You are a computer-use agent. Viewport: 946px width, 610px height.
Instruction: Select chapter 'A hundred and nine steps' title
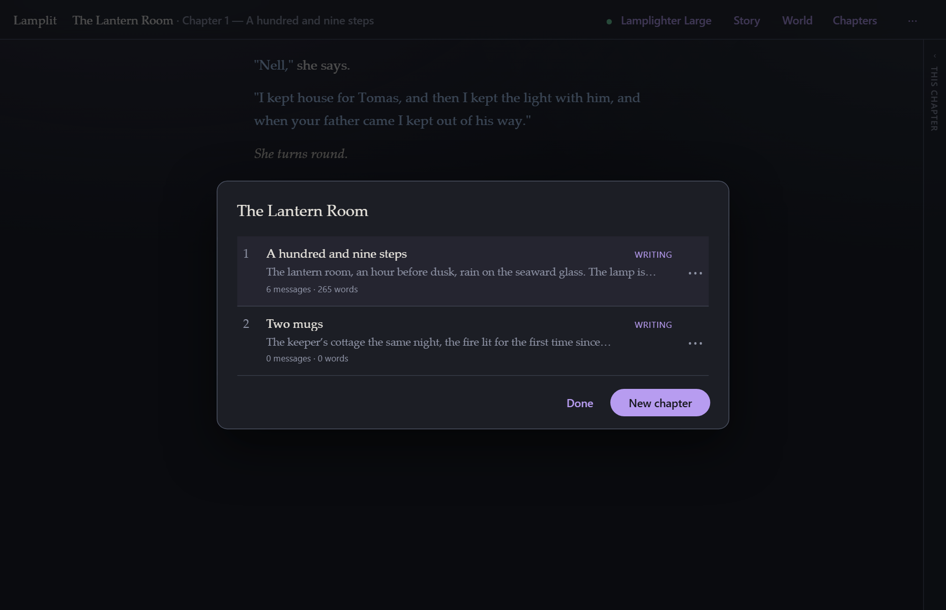pyautogui.click(x=336, y=254)
